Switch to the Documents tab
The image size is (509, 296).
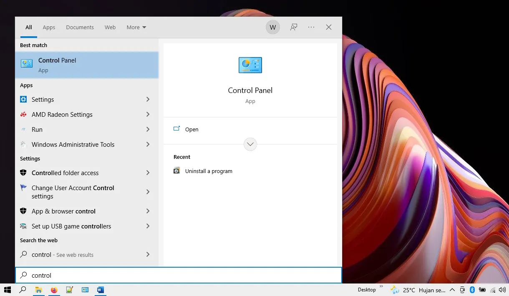(80, 27)
